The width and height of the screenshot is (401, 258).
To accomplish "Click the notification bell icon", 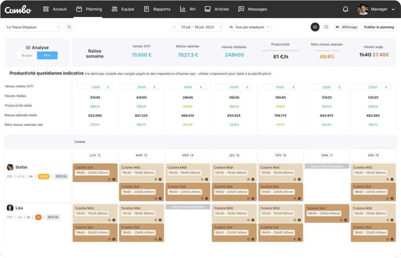I will pyautogui.click(x=345, y=9).
